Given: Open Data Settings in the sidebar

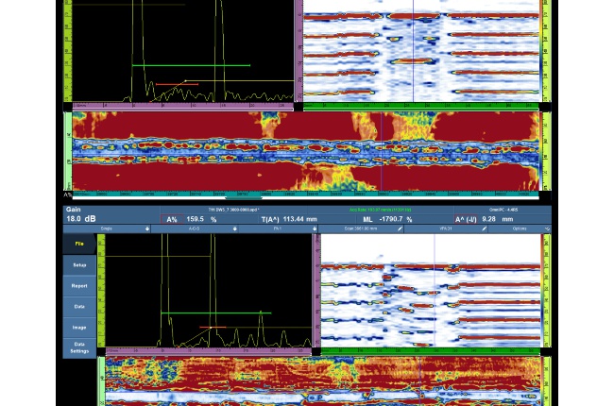Looking at the screenshot, I should coord(79,348).
